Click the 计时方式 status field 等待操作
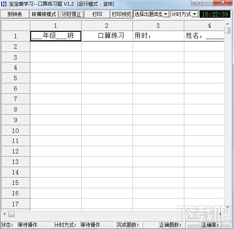Image resolution: width=234 pixels, height=230 pixels. coord(97,225)
